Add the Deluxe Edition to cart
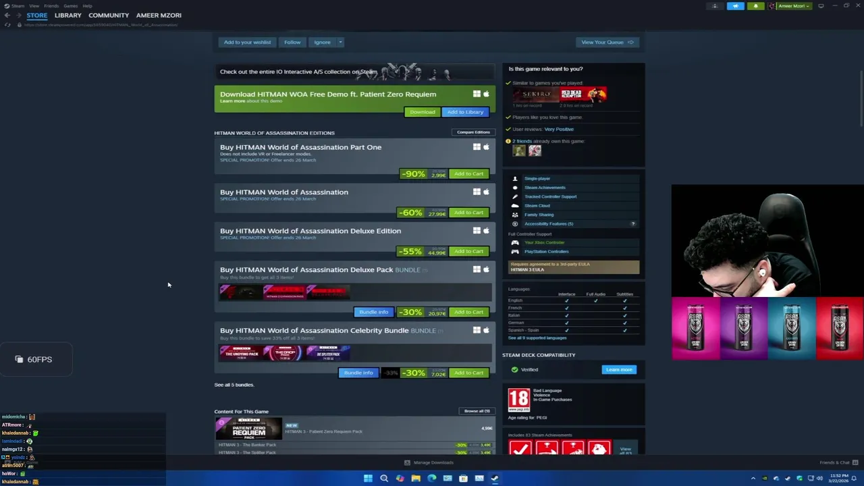This screenshot has width=864, height=486. tap(468, 251)
